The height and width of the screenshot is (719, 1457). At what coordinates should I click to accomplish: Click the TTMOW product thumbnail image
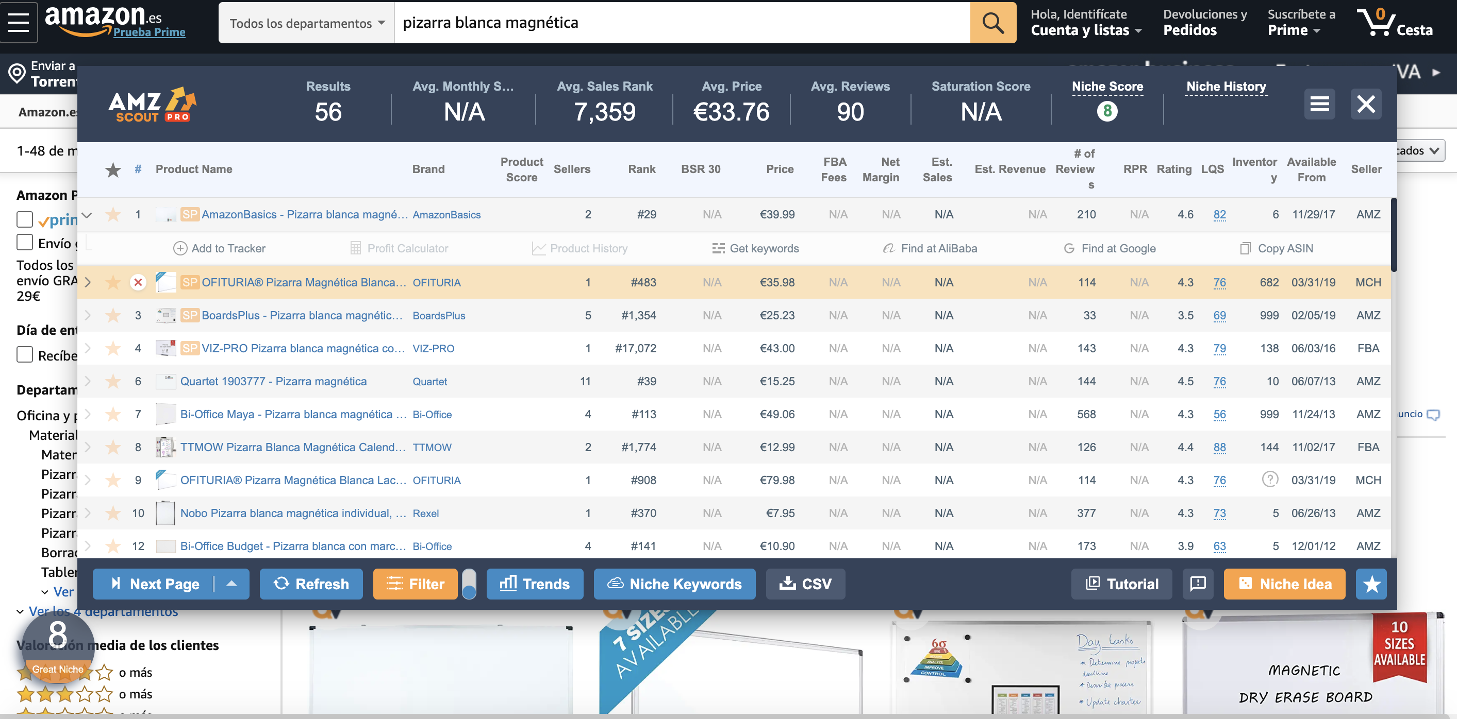(165, 448)
